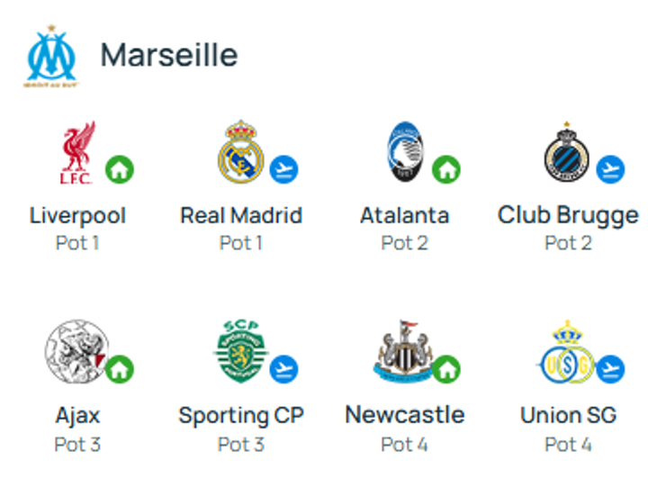Click the Union SG crest

pos(567,349)
